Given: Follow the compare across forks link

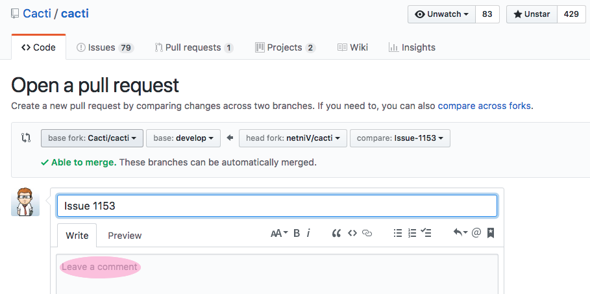Looking at the screenshot, I should pos(484,106).
